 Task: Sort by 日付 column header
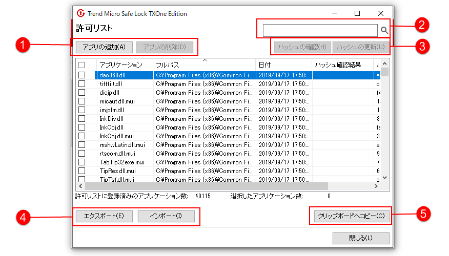[x=265, y=65]
